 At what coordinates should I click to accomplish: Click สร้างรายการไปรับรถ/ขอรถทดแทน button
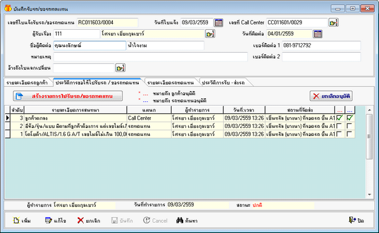click(x=68, y=96)
